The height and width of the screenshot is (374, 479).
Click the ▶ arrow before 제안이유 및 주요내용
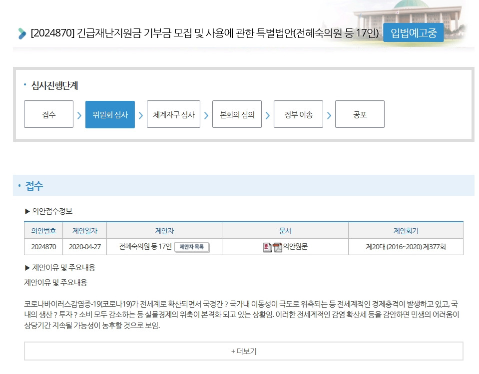(26, 268)
